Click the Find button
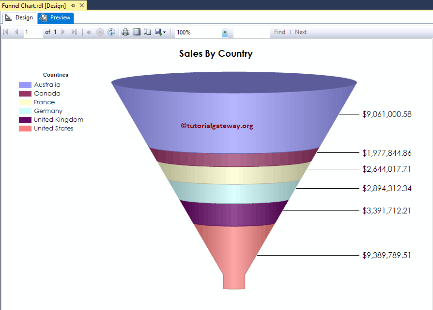 point(279,32)
